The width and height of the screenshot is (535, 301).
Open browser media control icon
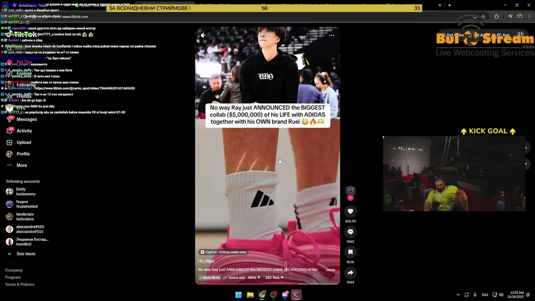click(510, 17)
